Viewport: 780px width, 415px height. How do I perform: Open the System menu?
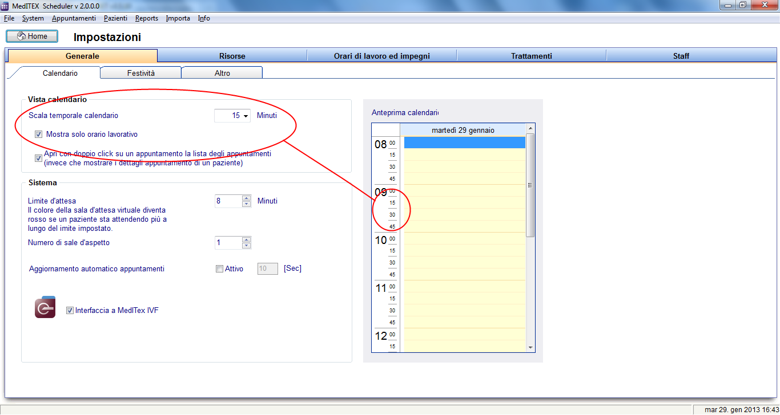coord(33,18)
